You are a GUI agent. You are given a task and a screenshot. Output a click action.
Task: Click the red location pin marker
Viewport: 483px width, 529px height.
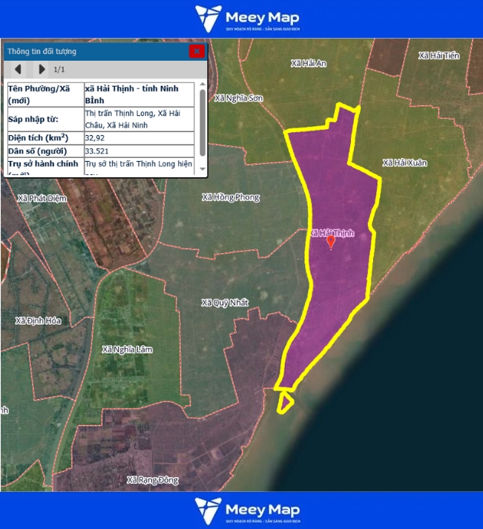click(331, 241)
